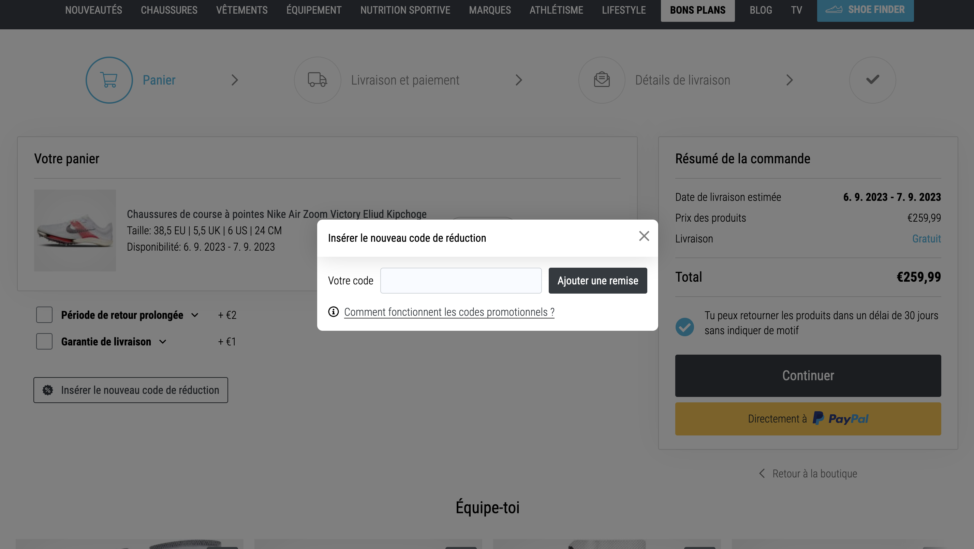
Task: Go to the Blog section
Action: [x=761, y=10]
